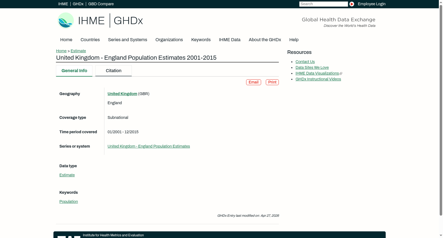Click 'England' under Geography

pyautogui.click(x=115, y=103)
